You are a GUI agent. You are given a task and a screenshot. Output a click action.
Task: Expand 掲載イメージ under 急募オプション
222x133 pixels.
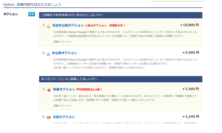point(62,105)
